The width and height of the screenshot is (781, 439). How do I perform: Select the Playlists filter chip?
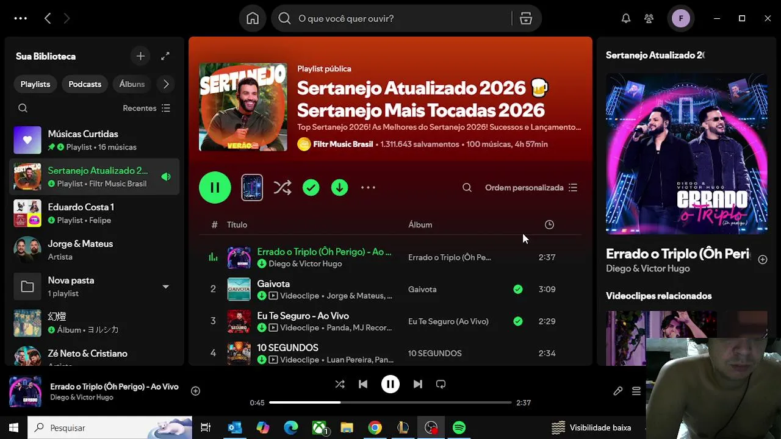[x=35, y=84]
